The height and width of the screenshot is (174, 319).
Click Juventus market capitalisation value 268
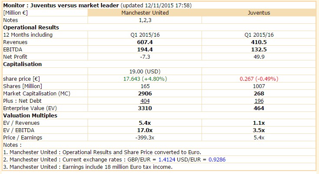point(259,93)
